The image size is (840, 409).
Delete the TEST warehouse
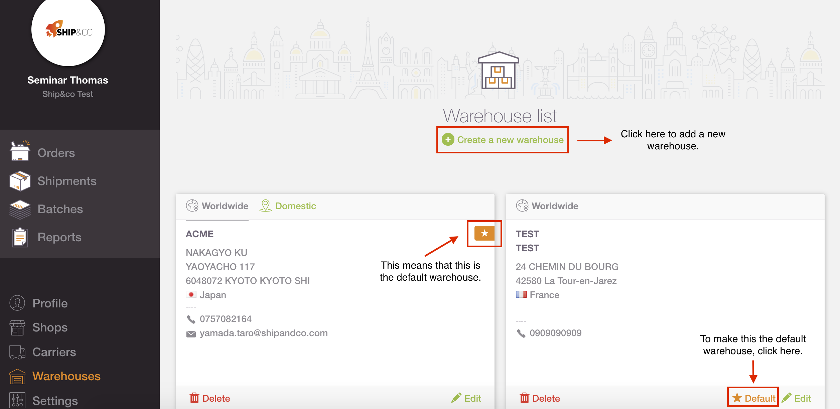(540, 398)
